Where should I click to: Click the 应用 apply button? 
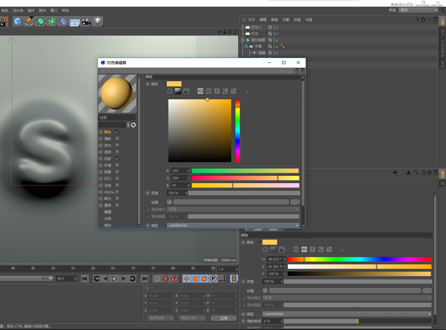point(224,318)
